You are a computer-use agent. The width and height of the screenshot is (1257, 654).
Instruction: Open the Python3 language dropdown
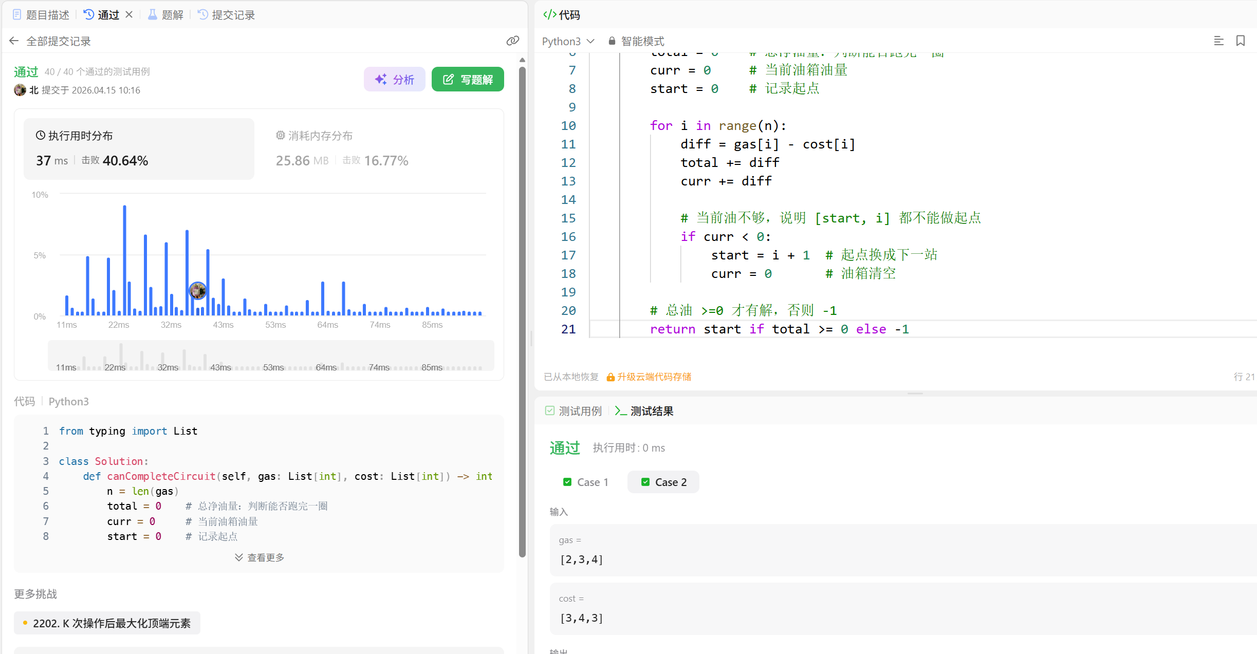click(568, 41)
